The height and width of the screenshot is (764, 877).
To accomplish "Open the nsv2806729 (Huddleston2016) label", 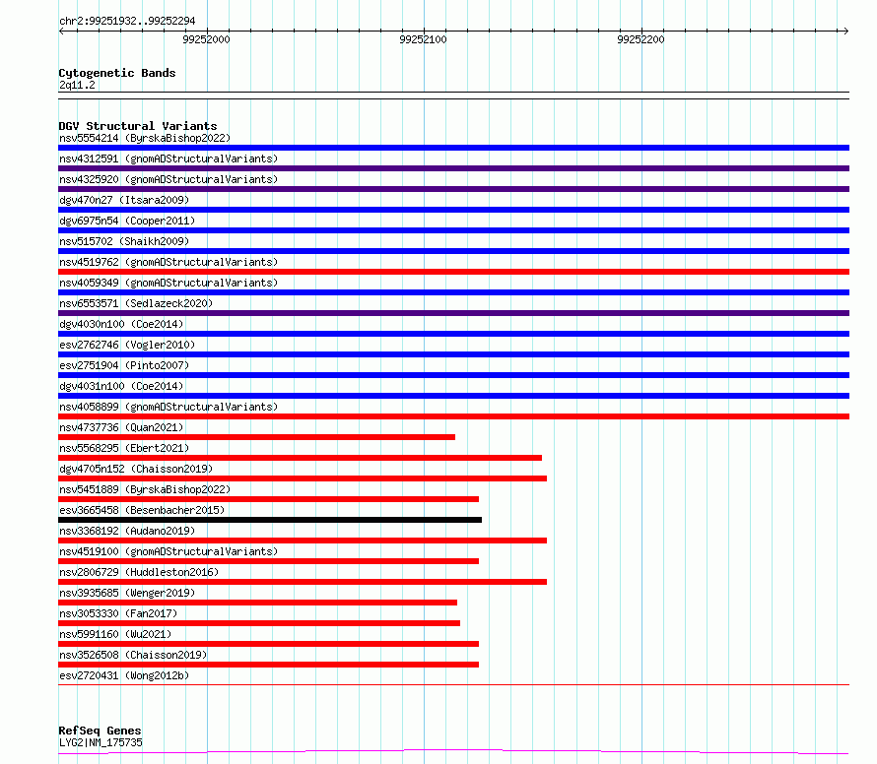I will [139, 572].
